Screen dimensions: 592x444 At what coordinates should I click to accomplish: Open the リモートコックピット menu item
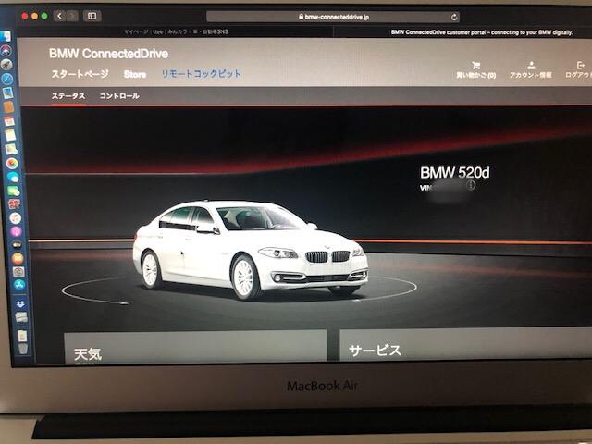click(202, 74)
